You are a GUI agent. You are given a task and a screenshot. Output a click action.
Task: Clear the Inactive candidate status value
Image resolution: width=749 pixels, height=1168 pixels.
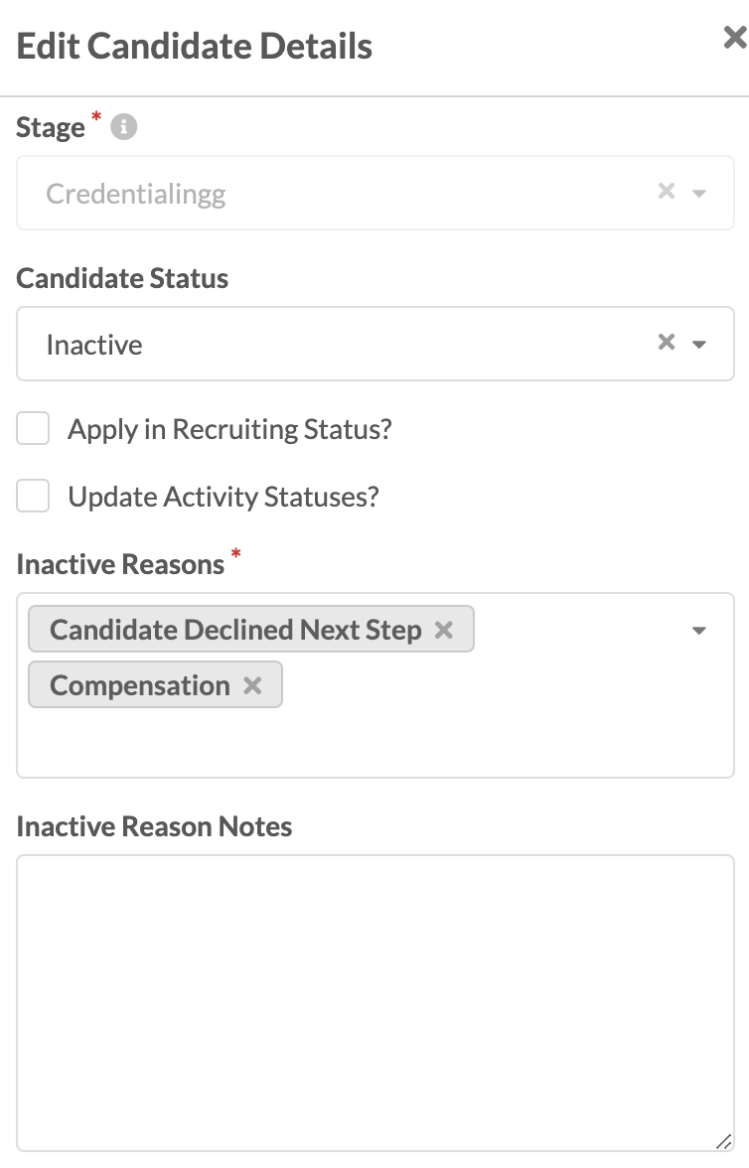667,342
